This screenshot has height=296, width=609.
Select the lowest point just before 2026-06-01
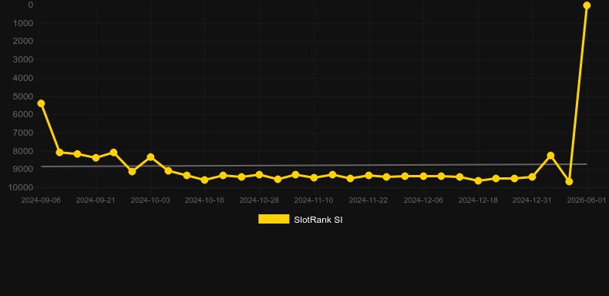[569, 181]
